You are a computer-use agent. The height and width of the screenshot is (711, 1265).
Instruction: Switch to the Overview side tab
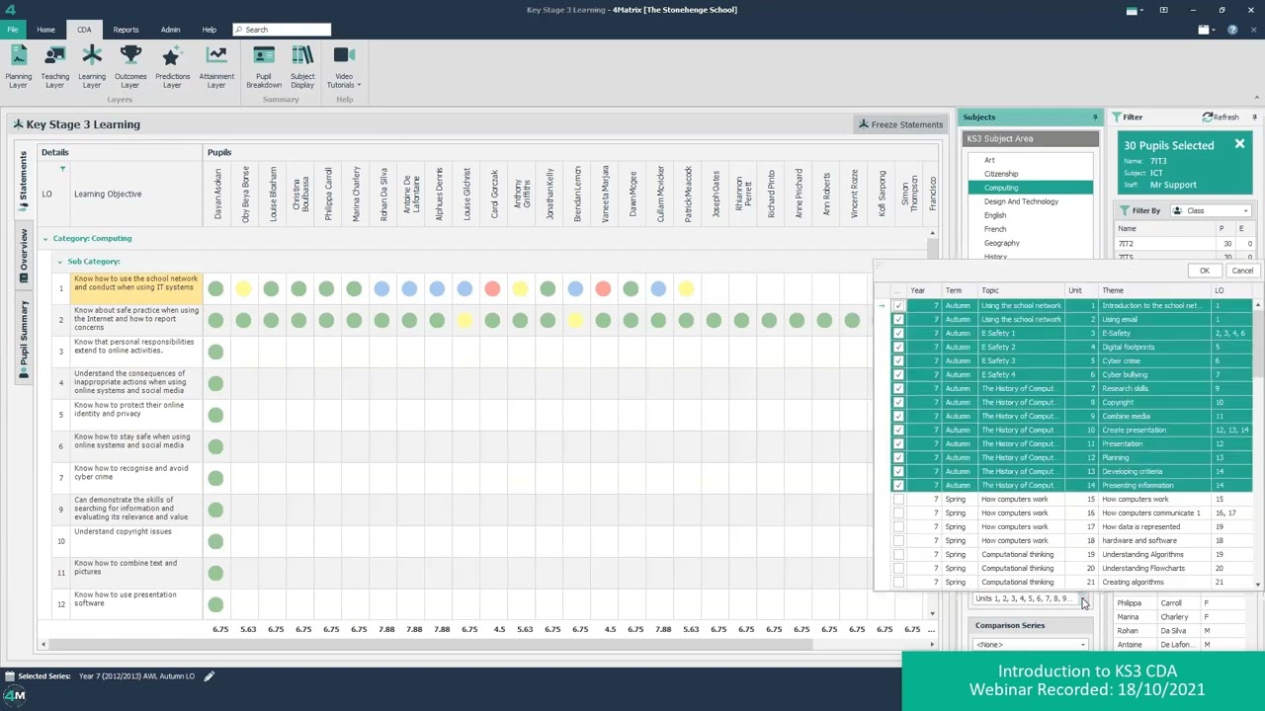(25, 256)
